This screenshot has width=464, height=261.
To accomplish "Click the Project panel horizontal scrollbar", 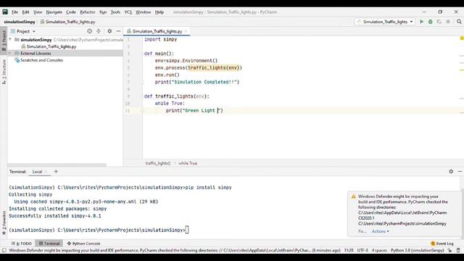I will tap(57, 165).
